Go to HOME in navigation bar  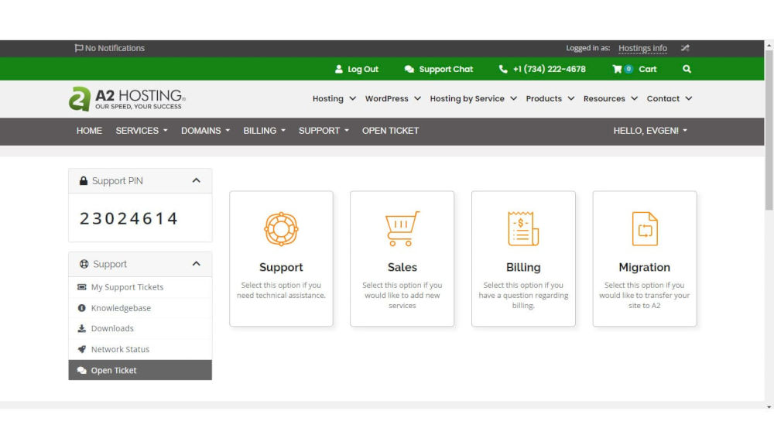[x=89, y=131]
